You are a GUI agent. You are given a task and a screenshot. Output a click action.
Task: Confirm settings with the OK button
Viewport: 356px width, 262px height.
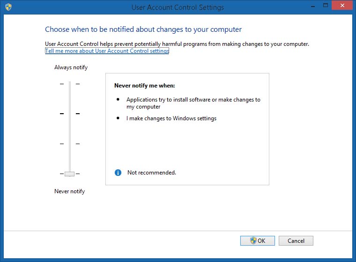(258, 240)
